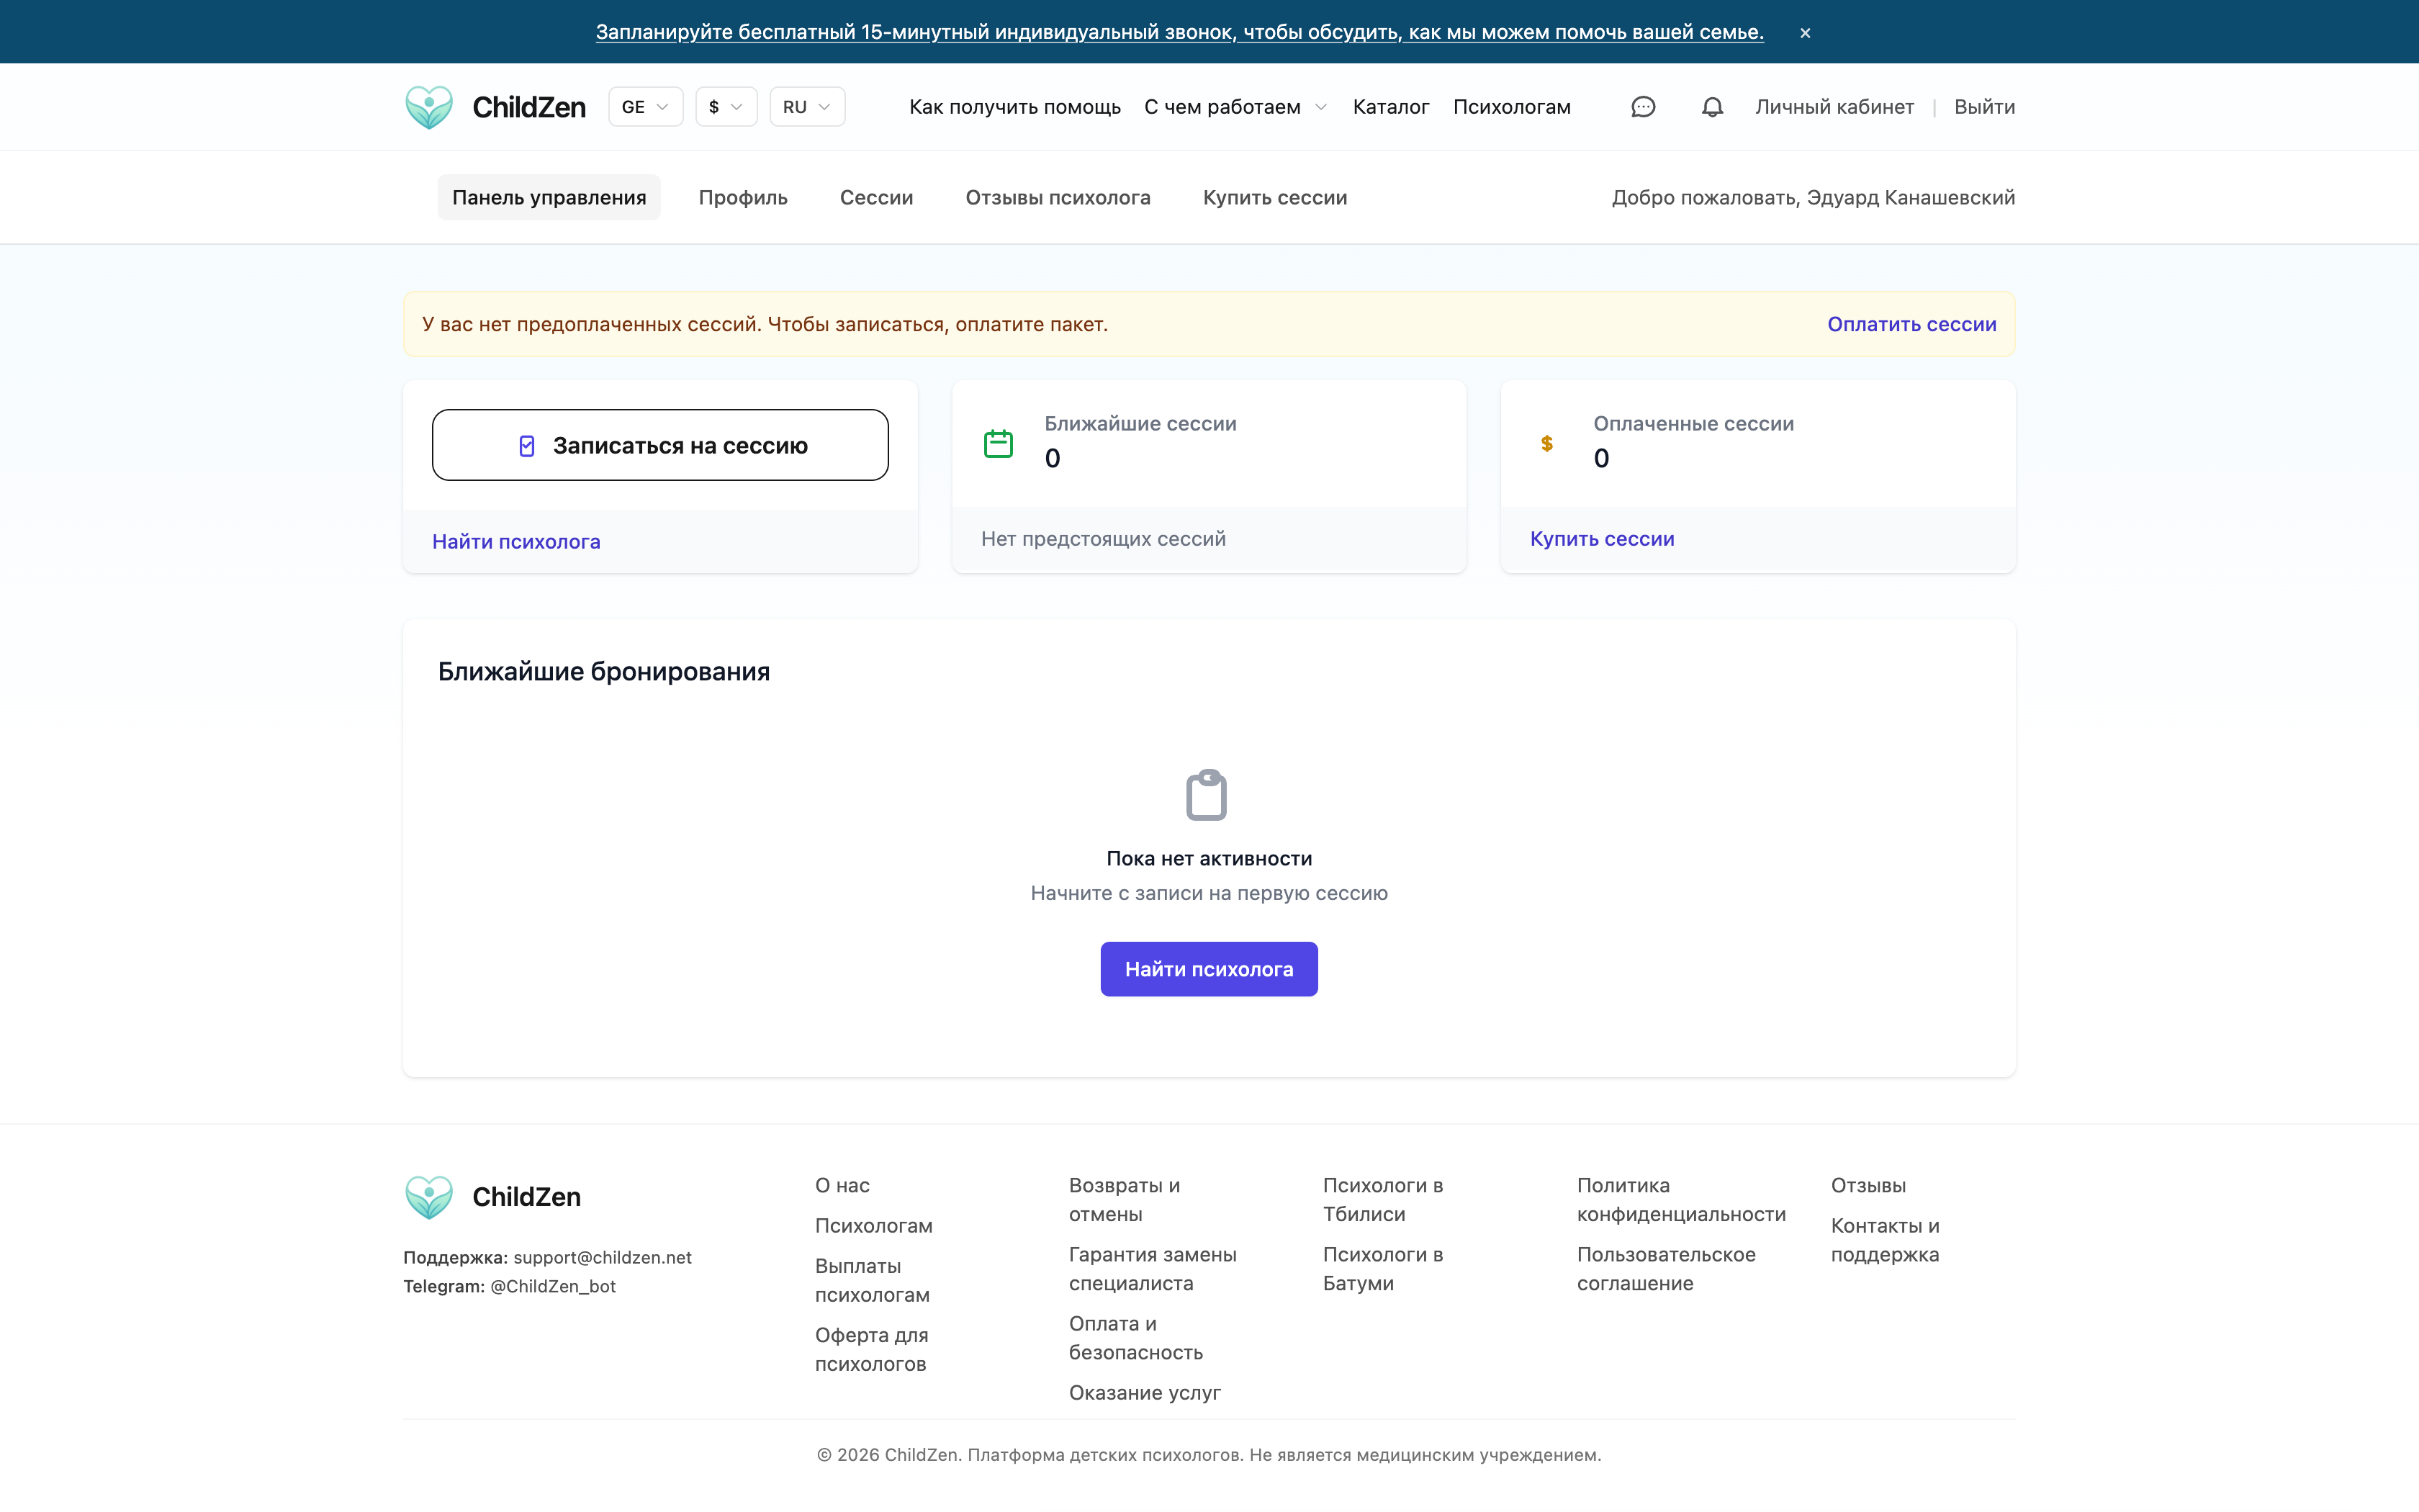Open the GE country dropdown

(645, 107)
